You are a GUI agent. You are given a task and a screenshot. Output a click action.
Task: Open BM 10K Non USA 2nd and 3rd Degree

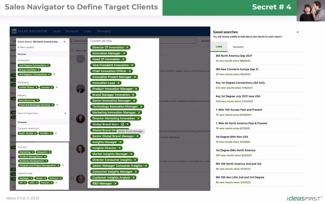pyautogui.click(x=240, y=177)
